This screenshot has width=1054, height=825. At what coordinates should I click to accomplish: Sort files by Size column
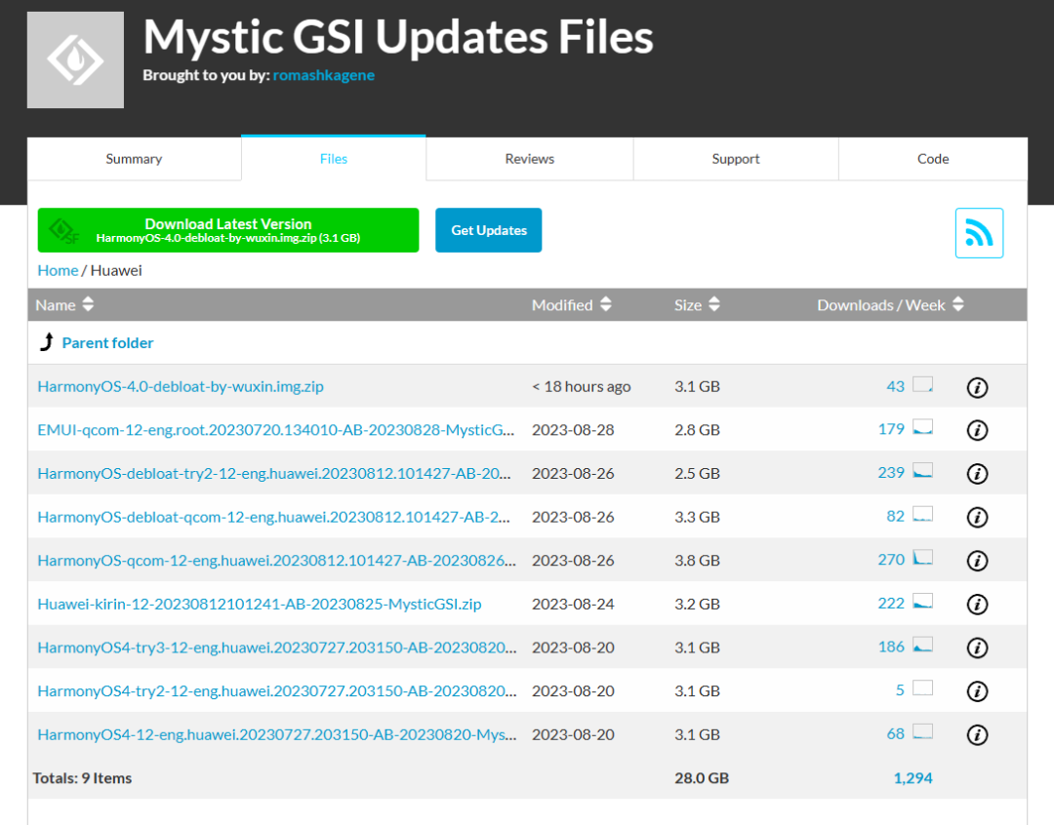pos(697,305)
